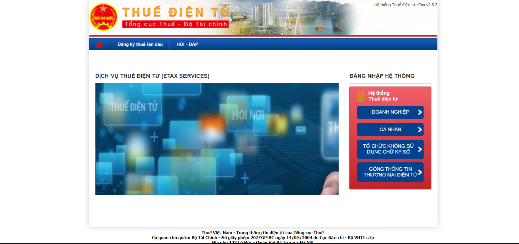Click the arrow icon on CÁ NHÂN button
Viewport: 519px width, 244px height.
[419, 130]
